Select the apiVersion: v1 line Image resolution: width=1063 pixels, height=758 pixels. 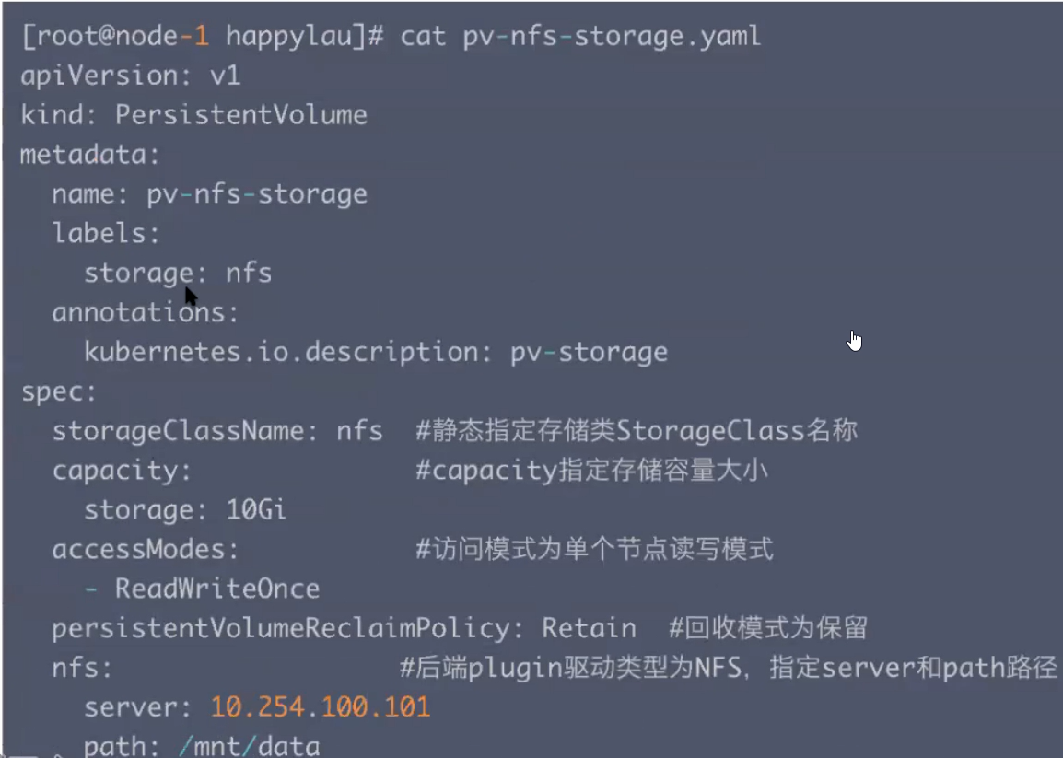131,76
